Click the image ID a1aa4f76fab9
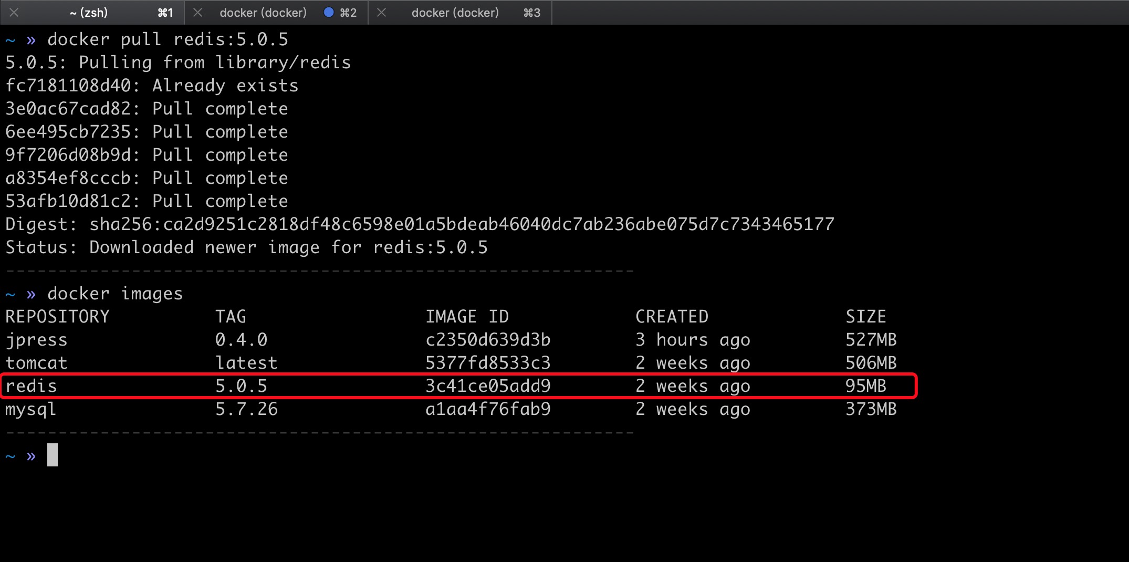 [x=488, y=409]
